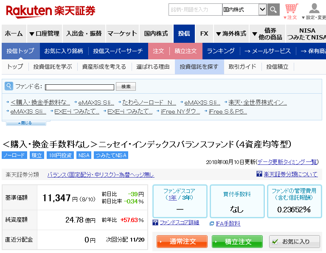Select 投資信託を探す nav item
This screenshot has height=253, width=326.
[x=199, y=67]
